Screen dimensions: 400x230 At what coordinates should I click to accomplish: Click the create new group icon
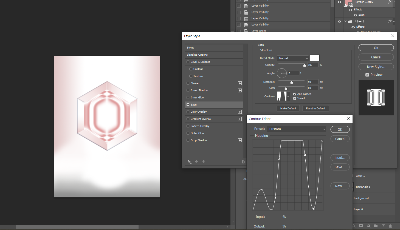[376, 226]
